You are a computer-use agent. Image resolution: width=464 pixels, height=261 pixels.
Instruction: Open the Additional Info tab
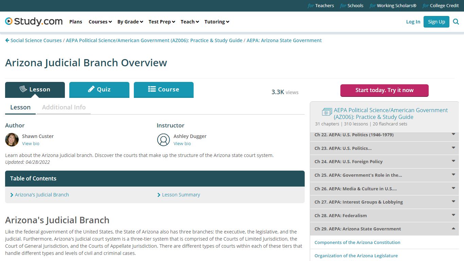tap(64, 107)
